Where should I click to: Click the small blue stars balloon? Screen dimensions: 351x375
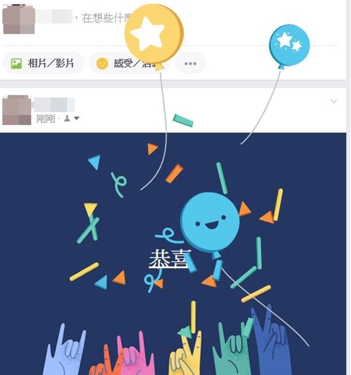click(x=290, y=45)
